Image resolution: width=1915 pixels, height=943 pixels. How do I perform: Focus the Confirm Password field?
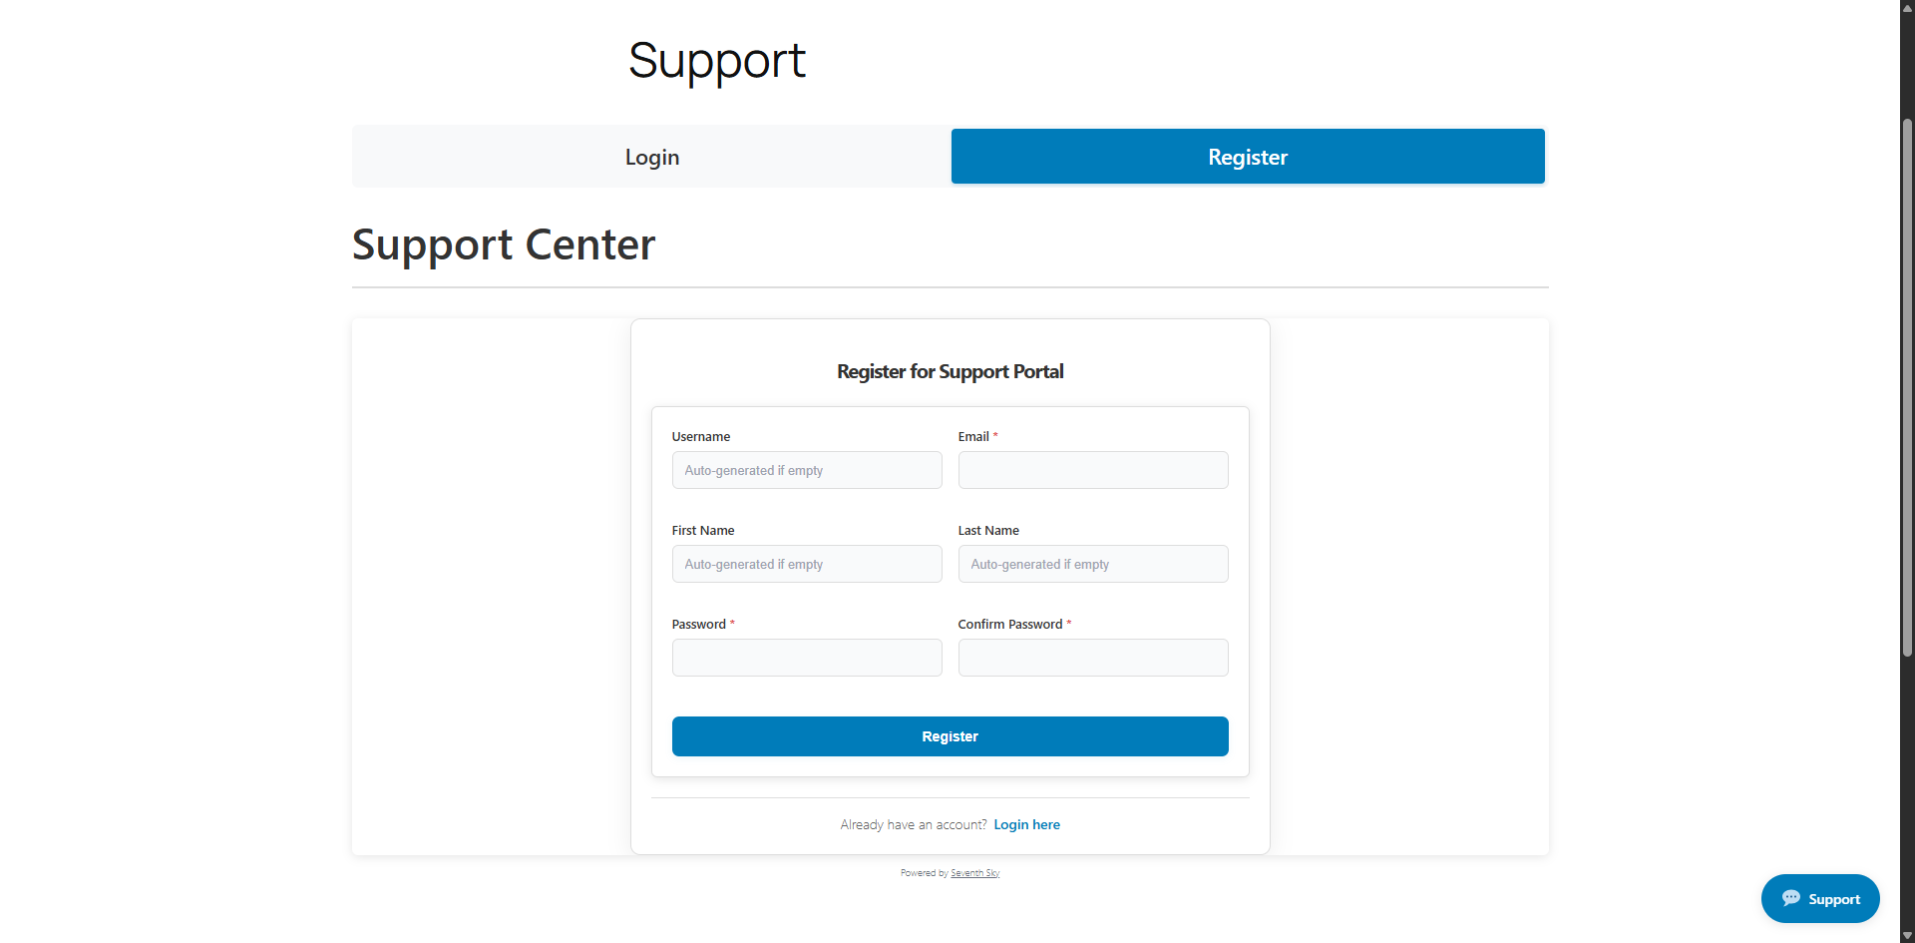click(x=1092, y=658)
